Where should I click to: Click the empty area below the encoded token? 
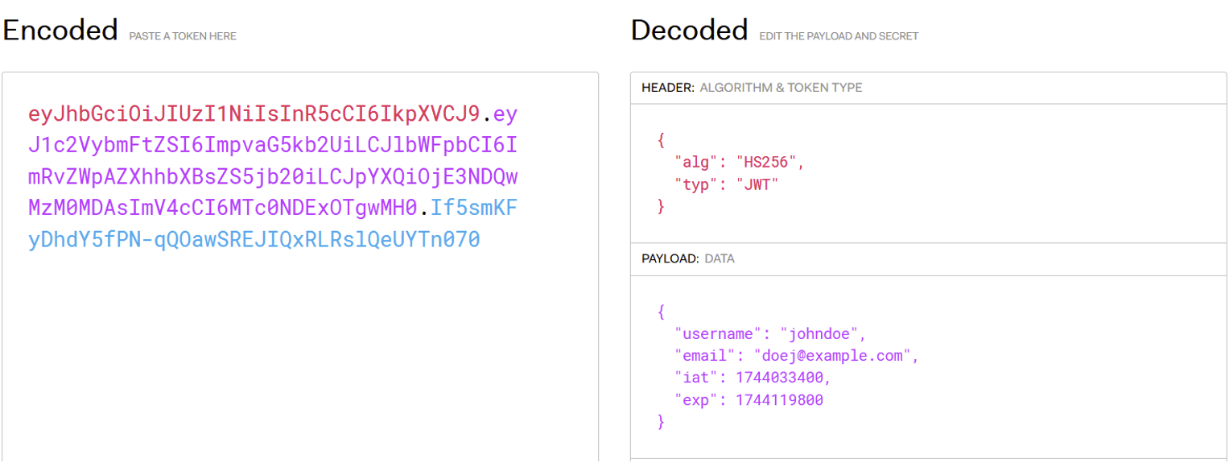(x=299, y=354)
